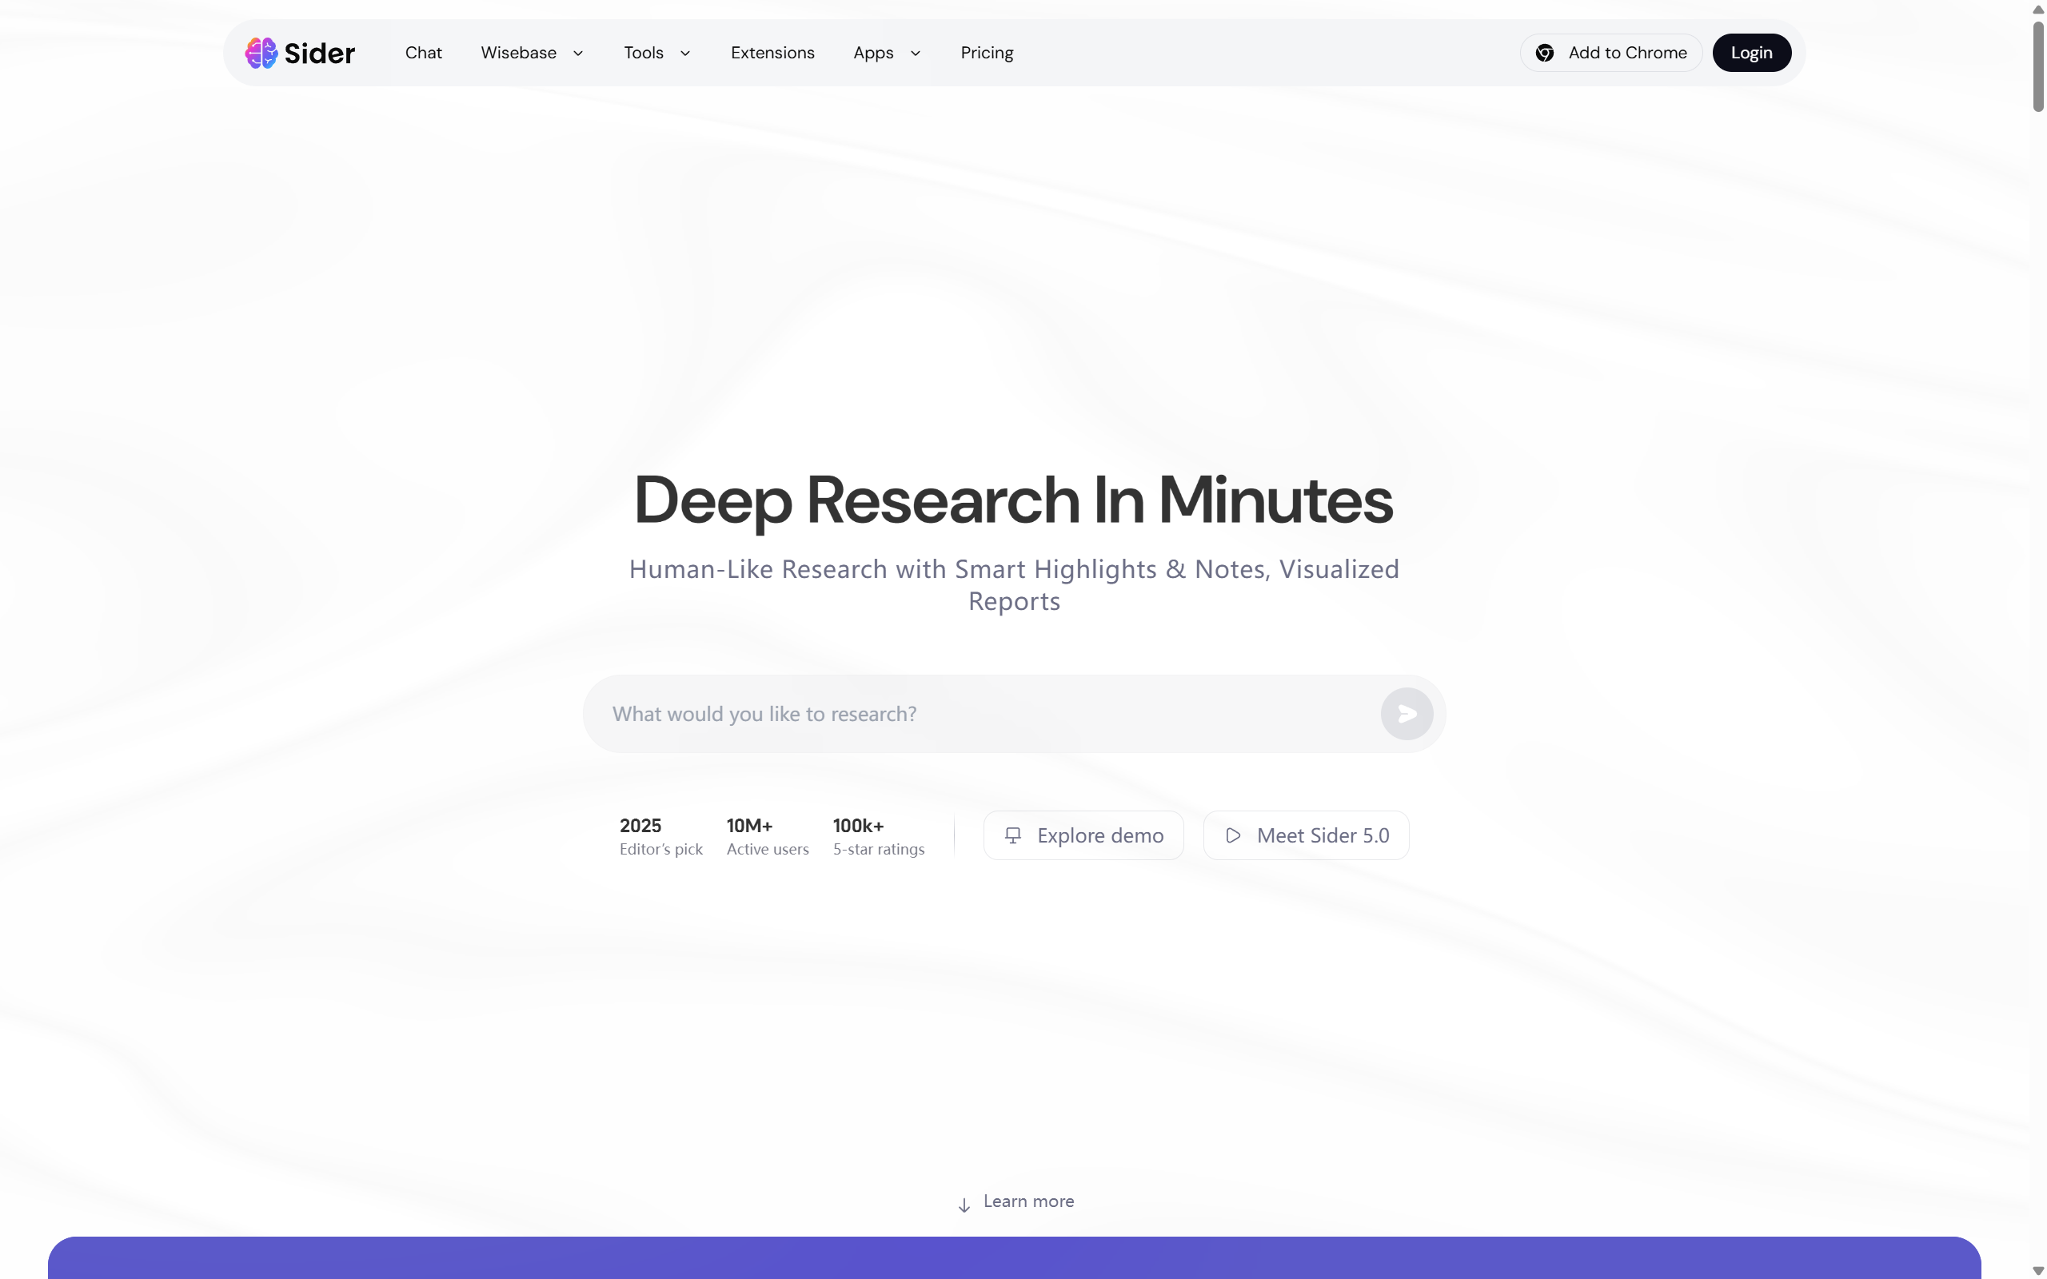Click the monitor icon beside Explore demo
Screen dimensions: 2047x1279
pyautogui.click(x=1012, y=836)
